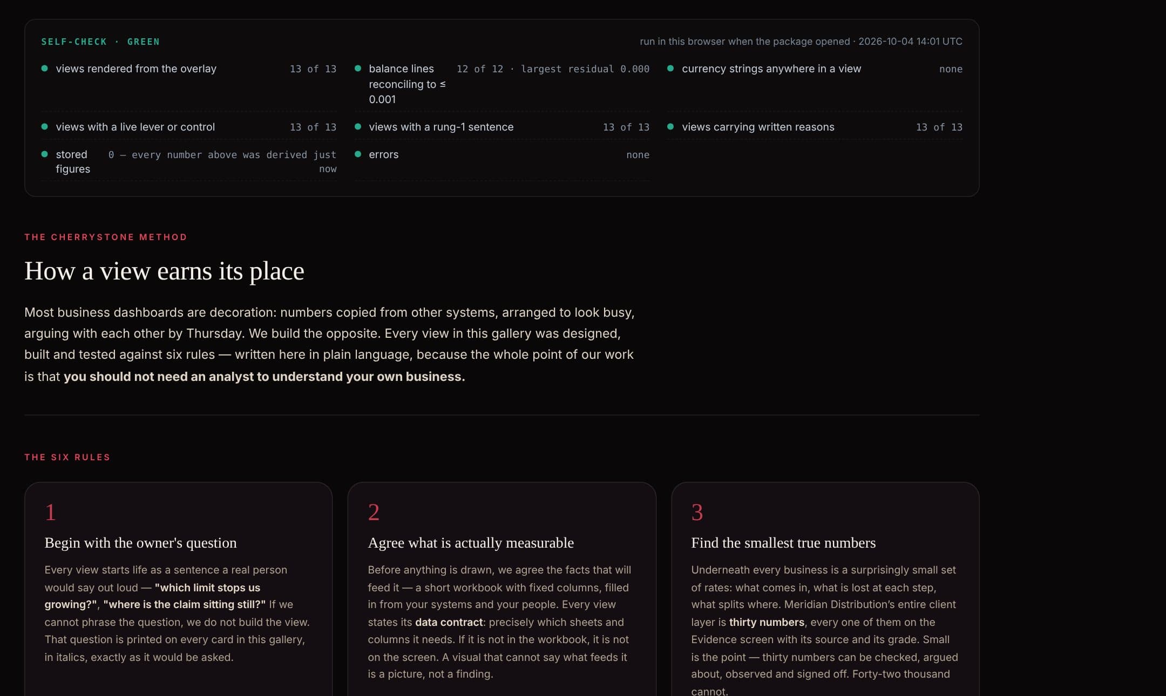Click the 'none' value for currency strings
Screen dimensions: 1166x696
coord(951,69)
